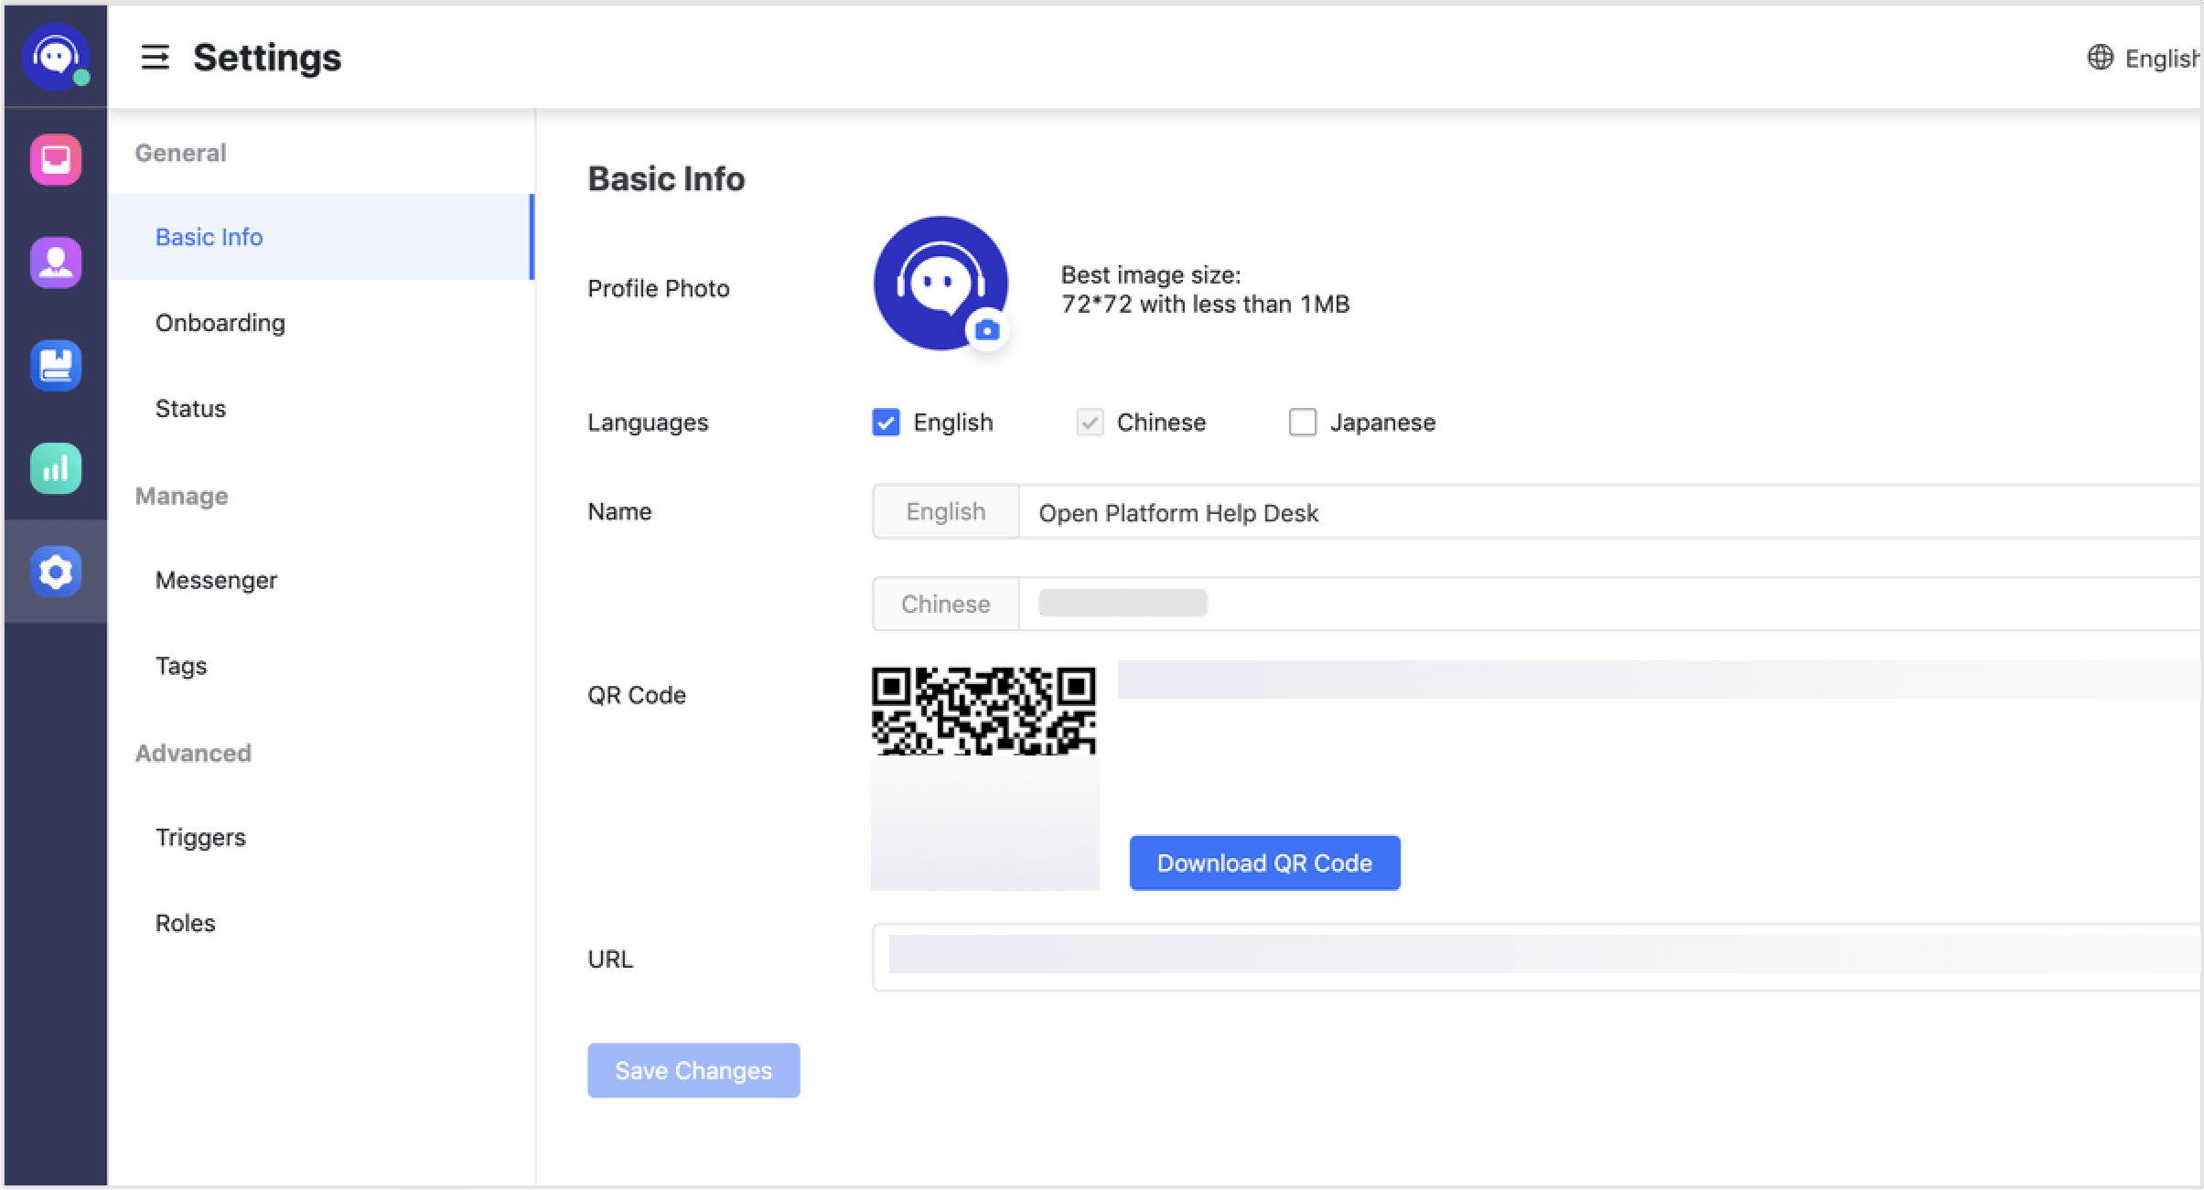Open the English language dropdown at top right
The height and width of the screenshot is (1190, 2204).
(2144, 59)
